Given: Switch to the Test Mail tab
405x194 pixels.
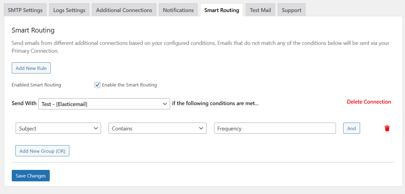Looking at the screenshot, I should tap(260, 10).
